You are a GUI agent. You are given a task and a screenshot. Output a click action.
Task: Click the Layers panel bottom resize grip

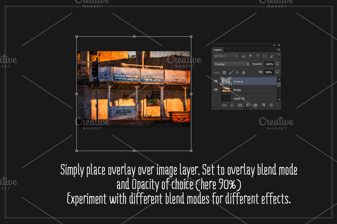point(246,109)
